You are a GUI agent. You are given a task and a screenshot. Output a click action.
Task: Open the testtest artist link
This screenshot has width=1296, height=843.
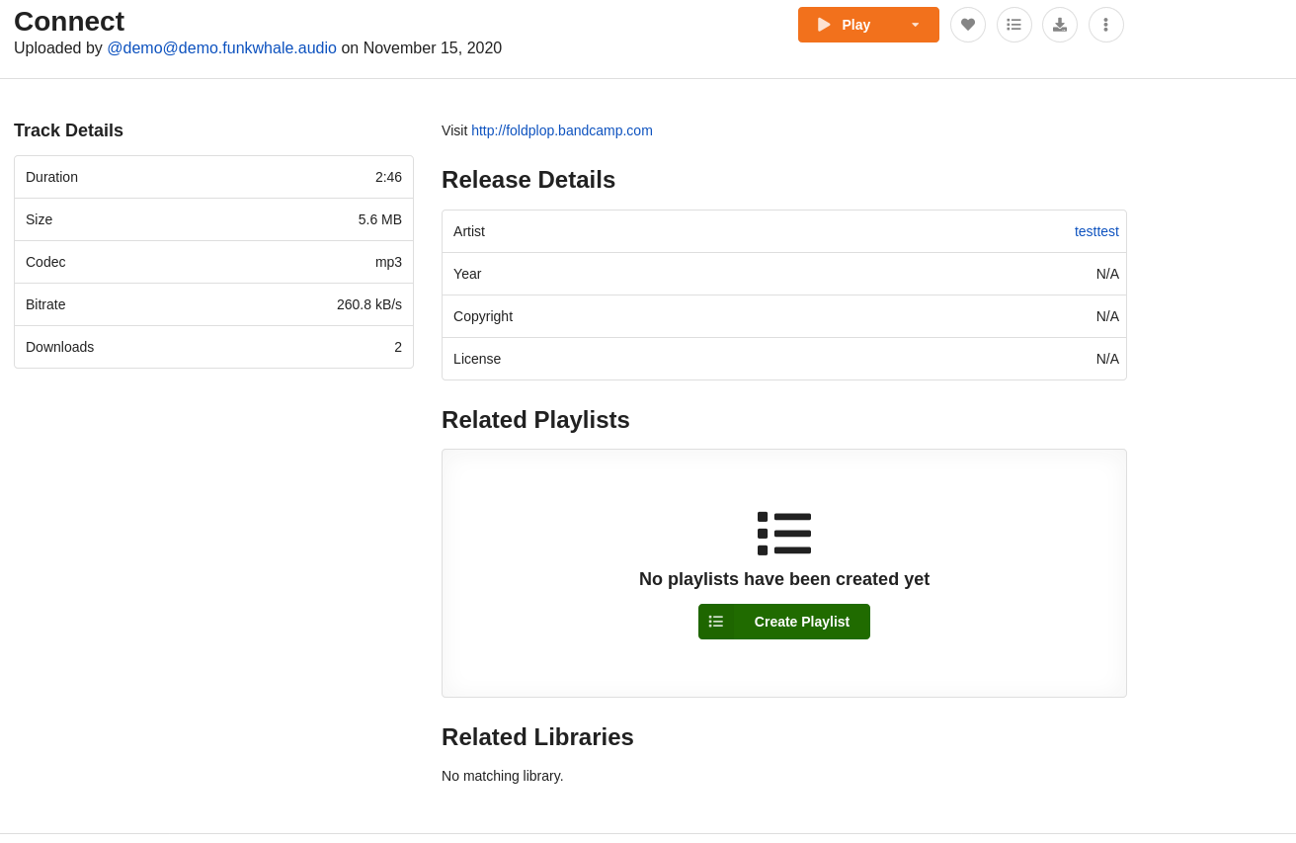point(1096,231)
